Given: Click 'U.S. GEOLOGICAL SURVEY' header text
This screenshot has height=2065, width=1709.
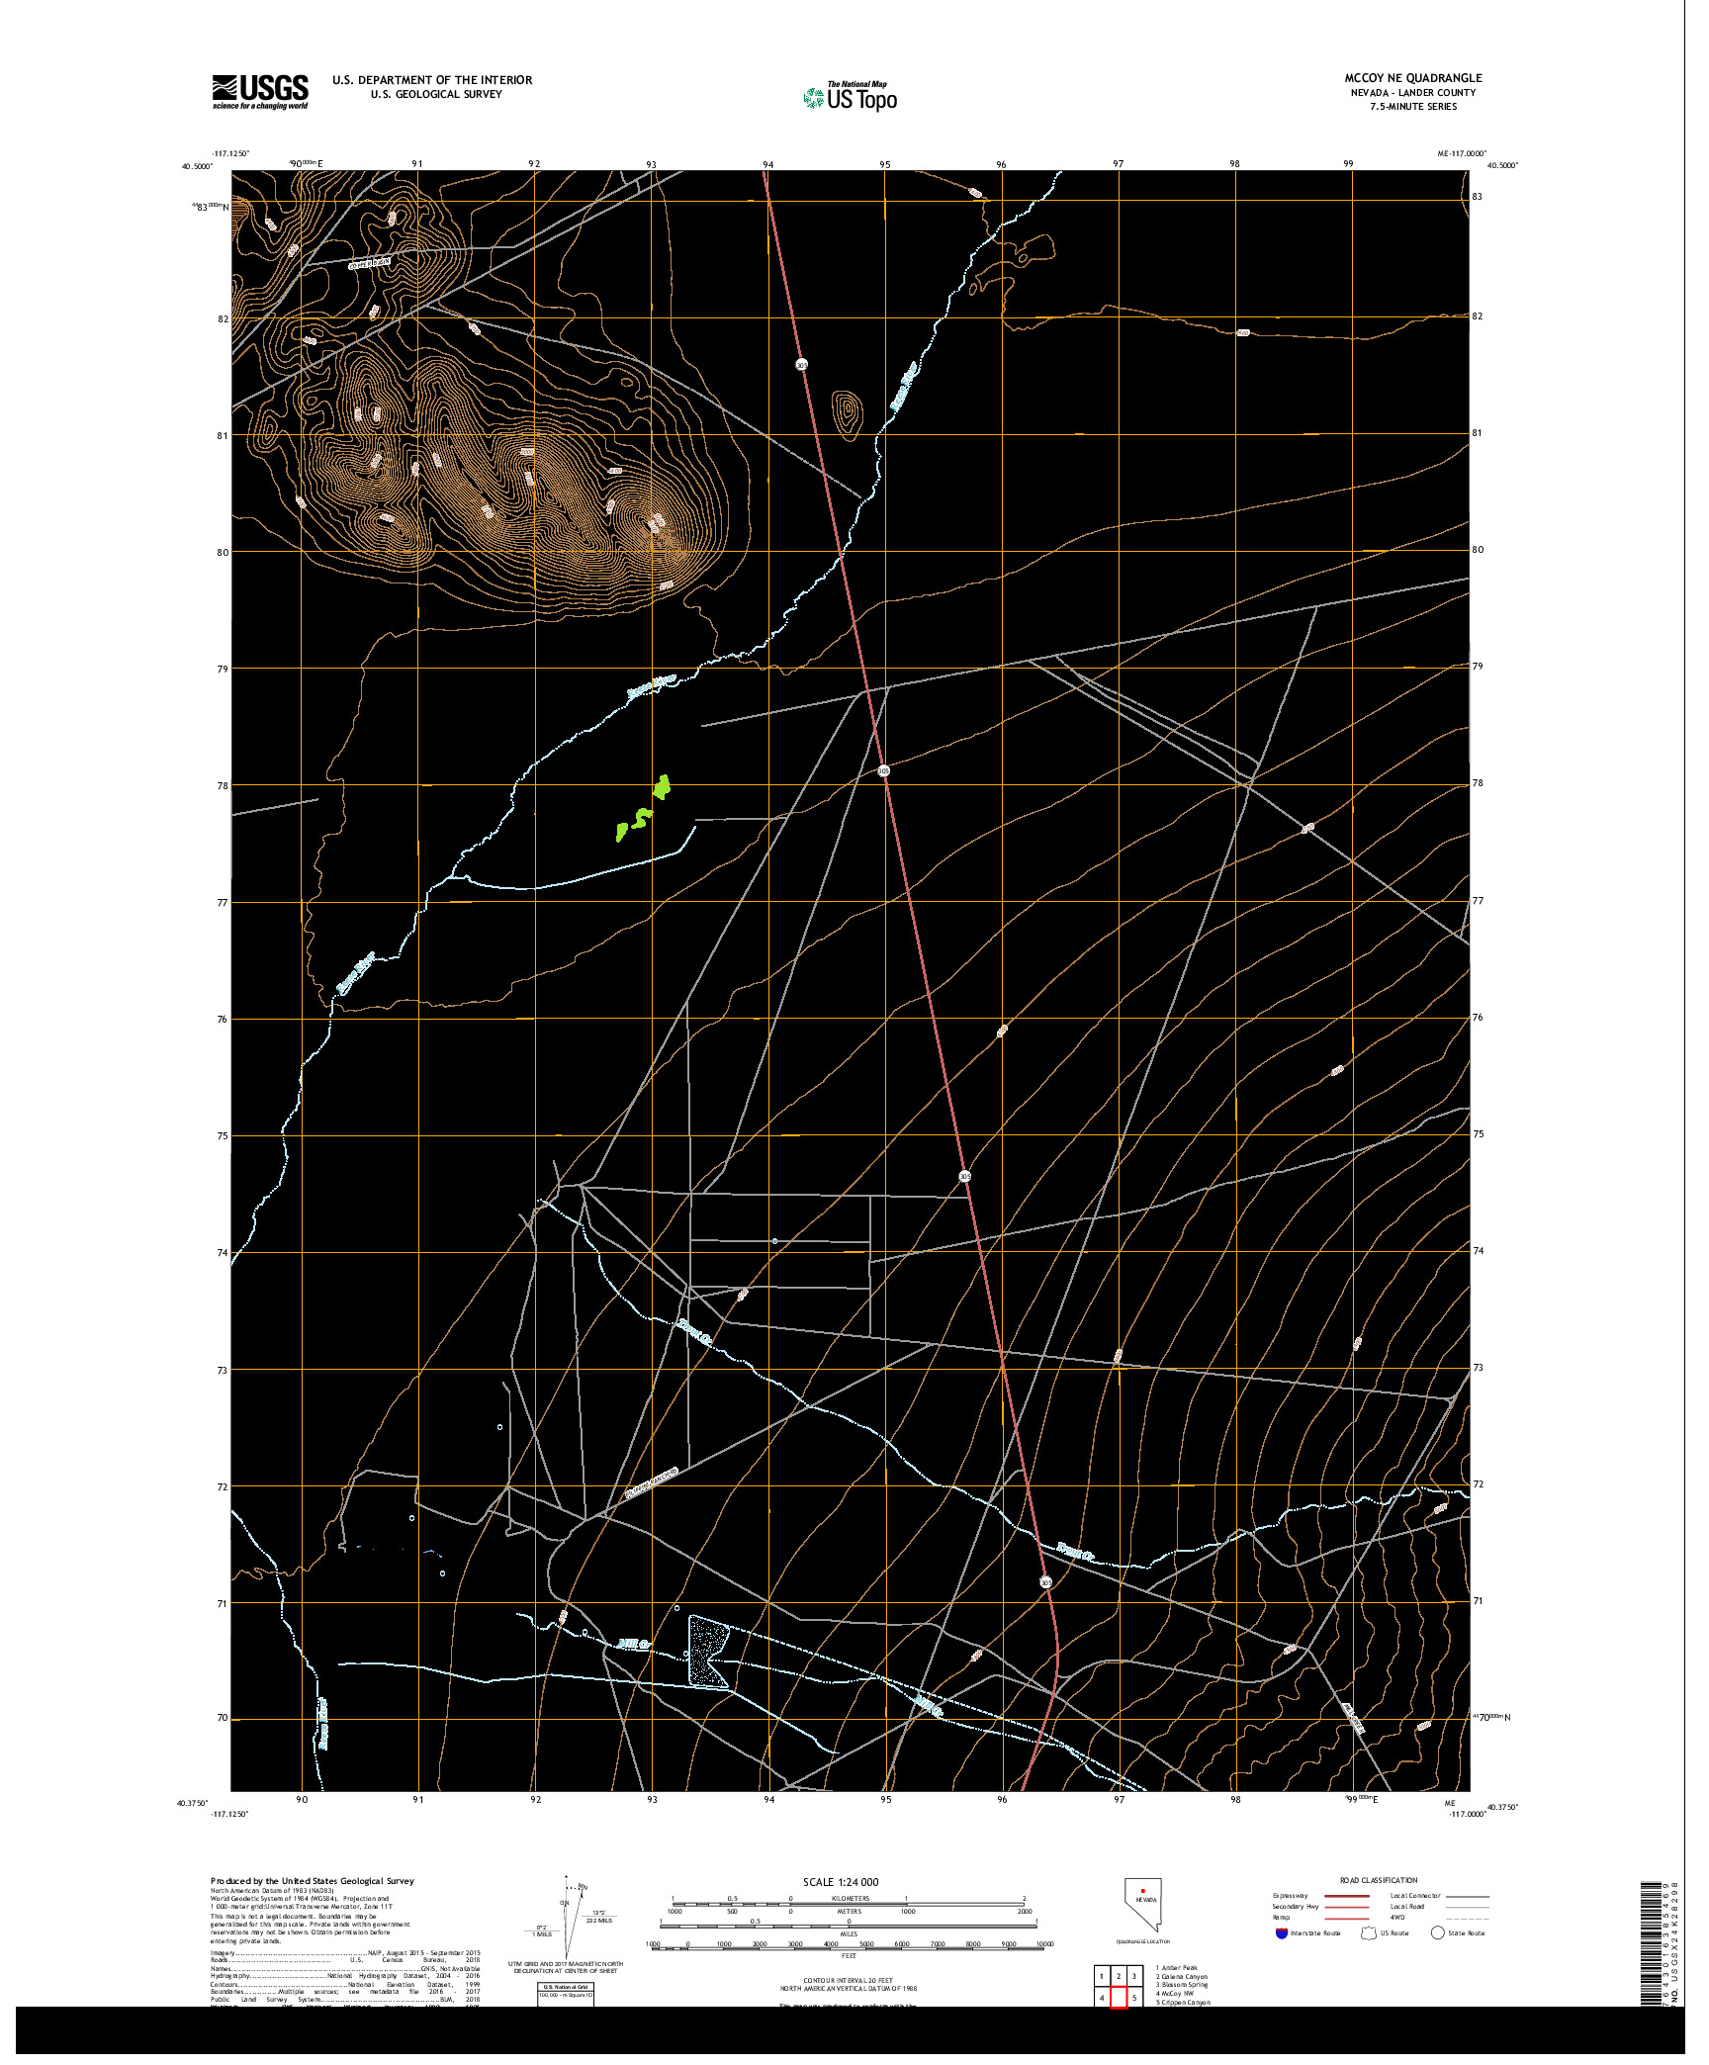Looking at the screenshot, I should 436,94.
